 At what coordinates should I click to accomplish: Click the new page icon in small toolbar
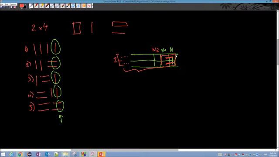pyautogui.click(x=11, y=7)
